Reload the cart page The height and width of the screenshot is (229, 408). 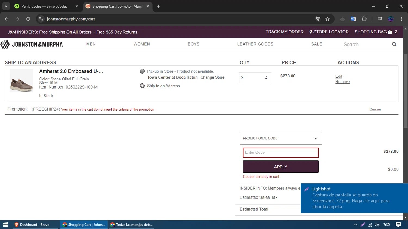(28, 19)
